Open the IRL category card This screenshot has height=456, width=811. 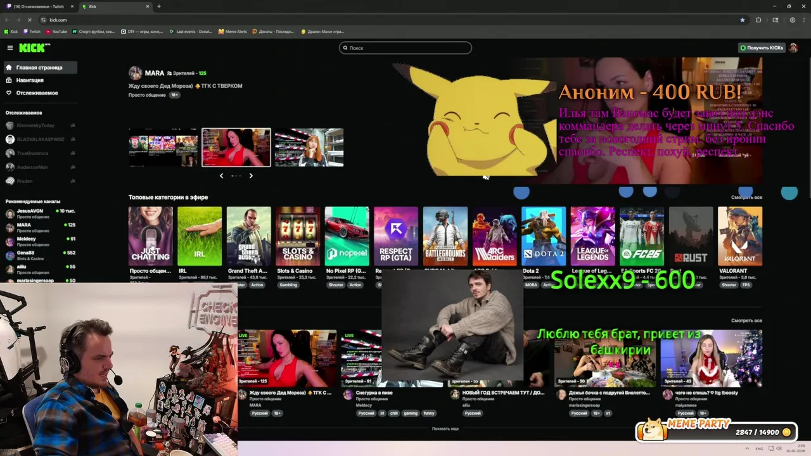click(x=200, y=236)
